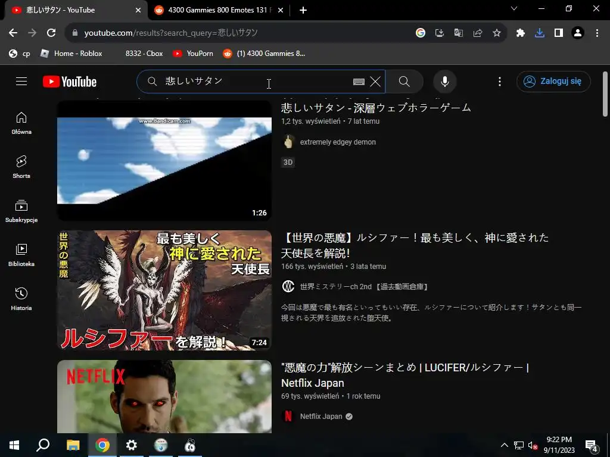The image size is (610, 457).
Task: Open Chrome profile avatar
Action: pos(578,33)
